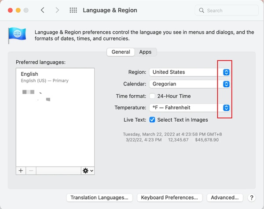Click the plus button to add language
The width and height of the screenshot is (264, 209).
(21, 170)
